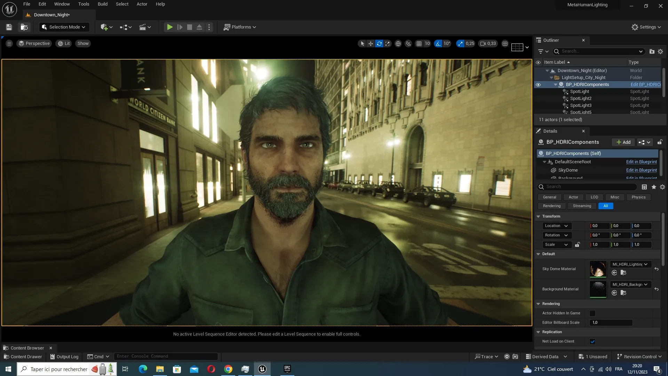This screenshot has height=376, width=668.
Task: Click the camera speed icon
Action: [483, 44]
